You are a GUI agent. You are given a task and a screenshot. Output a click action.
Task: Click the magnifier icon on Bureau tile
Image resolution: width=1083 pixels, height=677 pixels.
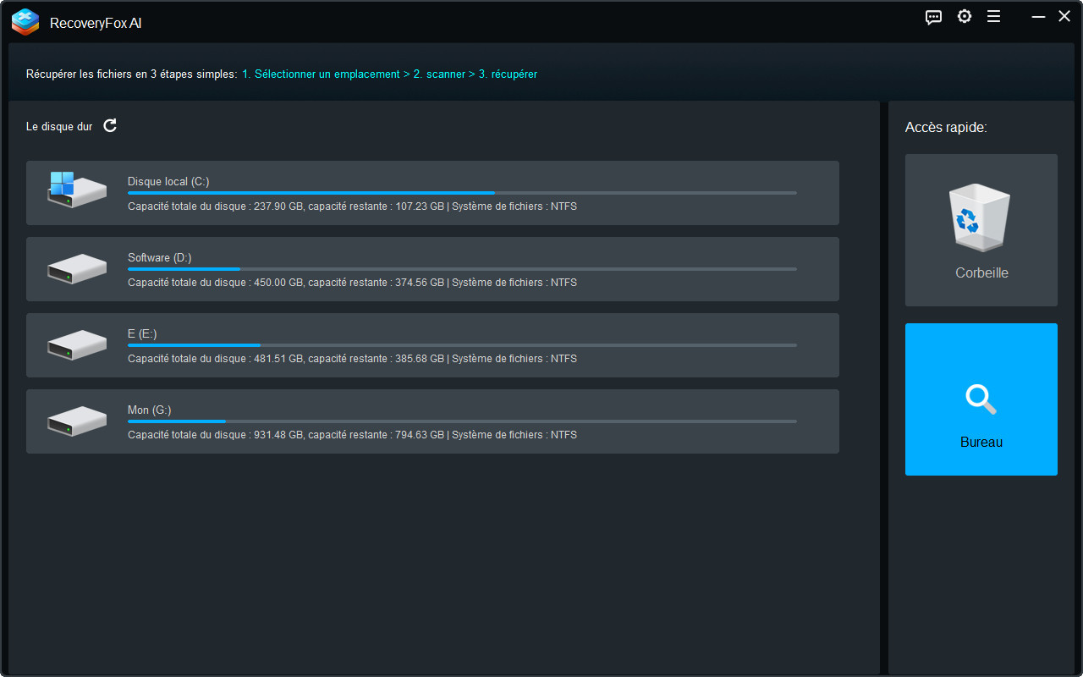pos(981,398)
